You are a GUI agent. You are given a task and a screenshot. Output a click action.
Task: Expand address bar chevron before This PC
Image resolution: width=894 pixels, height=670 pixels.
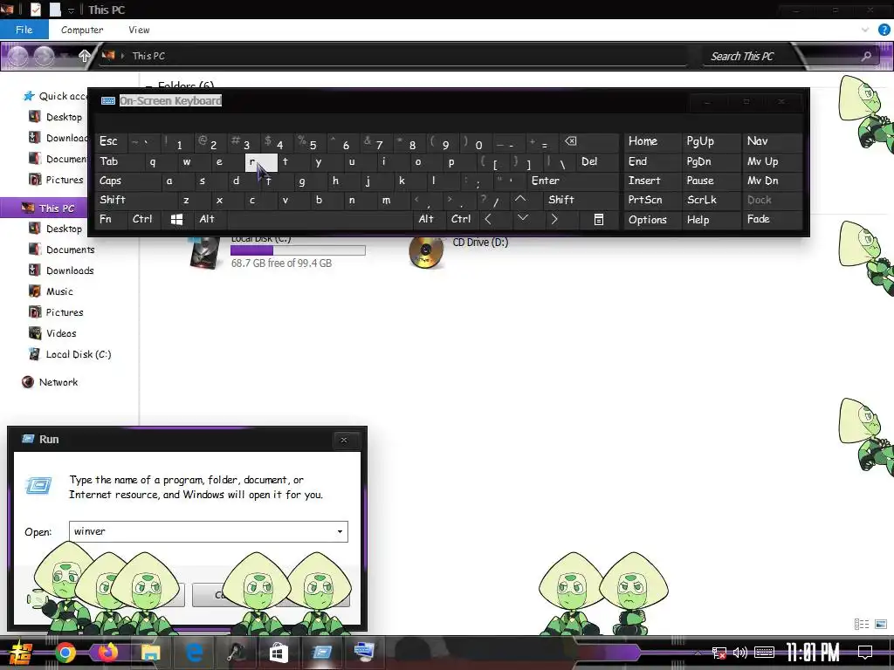pyautogui.click(x=122, y=56)
